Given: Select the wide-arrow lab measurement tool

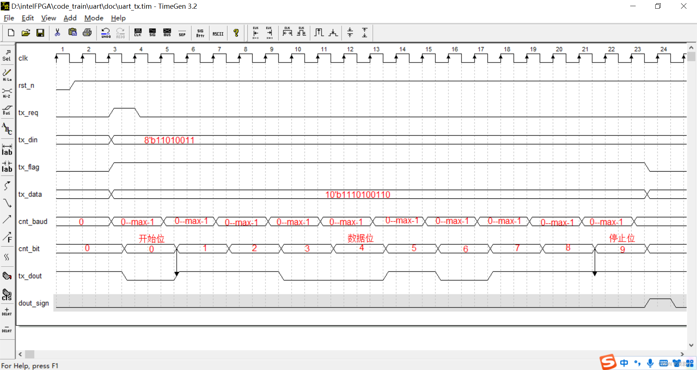Looking at the screenshot, I should pyautogui.click(x=7, y=149).
